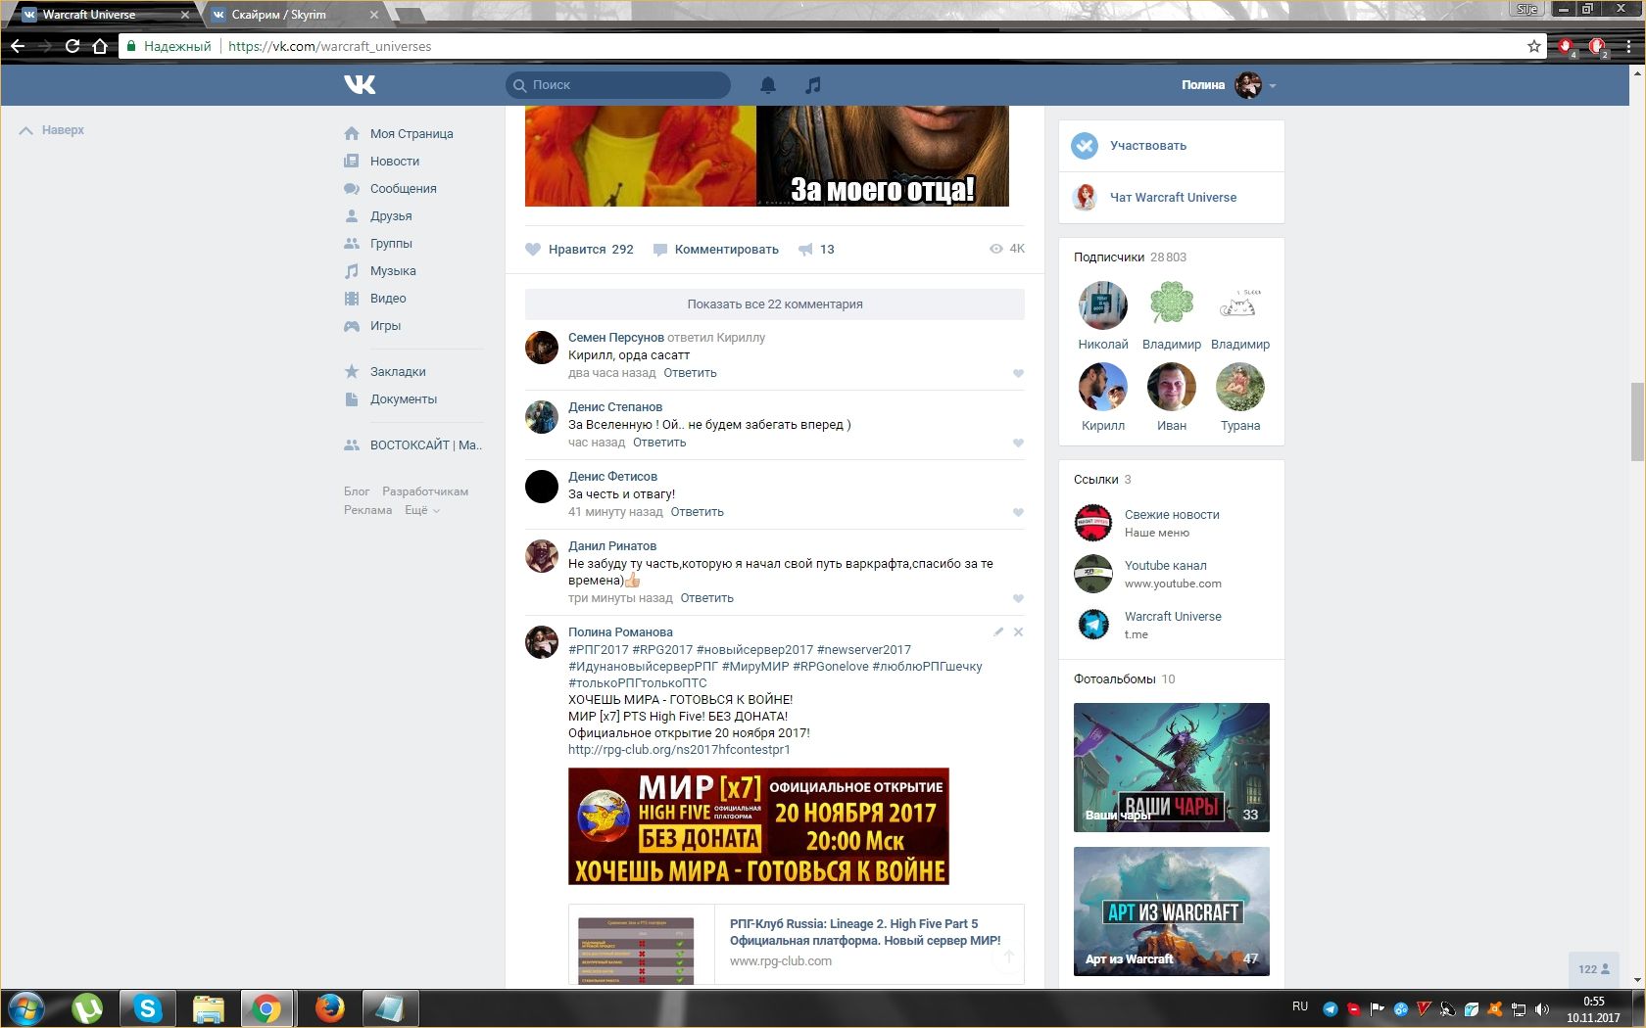Image resolution: width=1646 pixels, height=1028 pixels.
Task: Open uTorrent from the taskbar
Action: (87, 1007)
